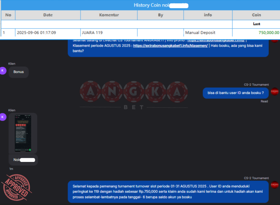Click the 'History Coin' title bar
The width and height of the screenshot is (280, 205).
coord(140,5)
